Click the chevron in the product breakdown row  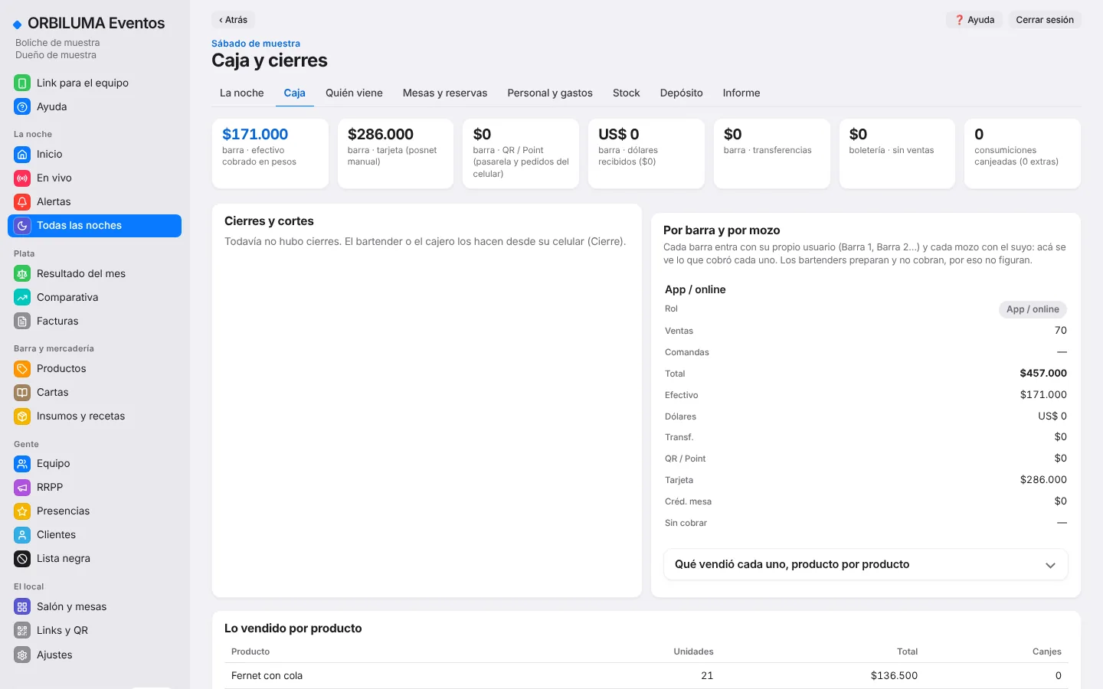tap(1050, 565)
